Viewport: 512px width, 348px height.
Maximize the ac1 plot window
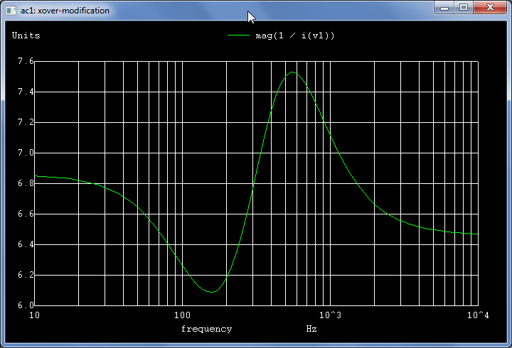point(464,8)
